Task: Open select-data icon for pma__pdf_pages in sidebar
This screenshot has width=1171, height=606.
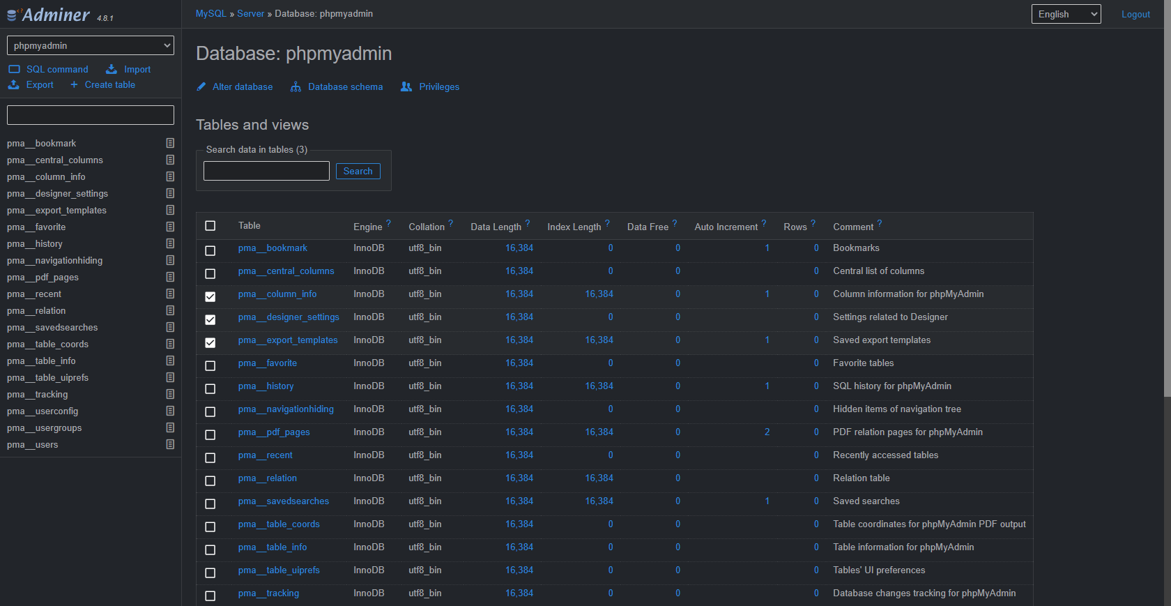Action: tap(170, 277)
